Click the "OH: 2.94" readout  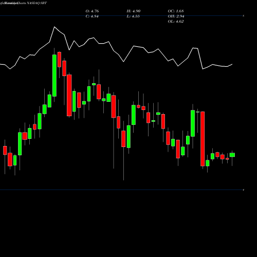pyautogui.click(x=176, y=16)
